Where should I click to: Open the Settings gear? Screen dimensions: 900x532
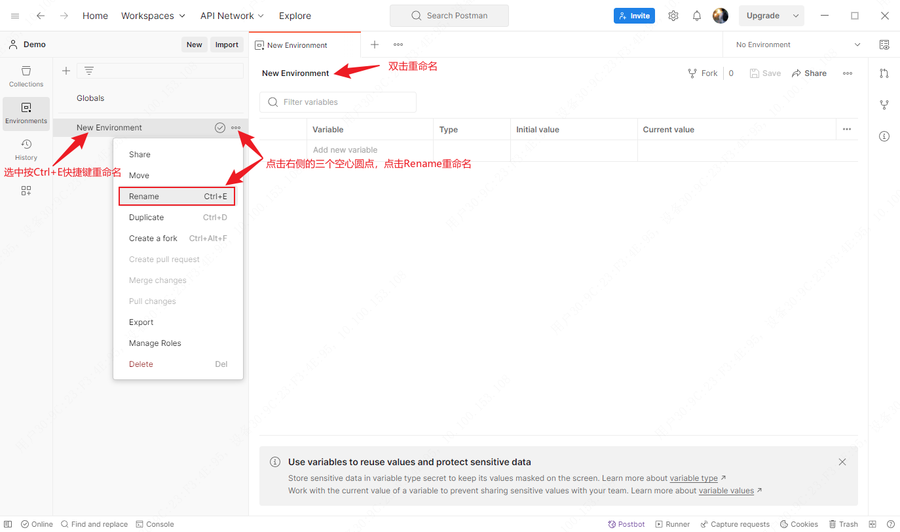coord(673,16)
